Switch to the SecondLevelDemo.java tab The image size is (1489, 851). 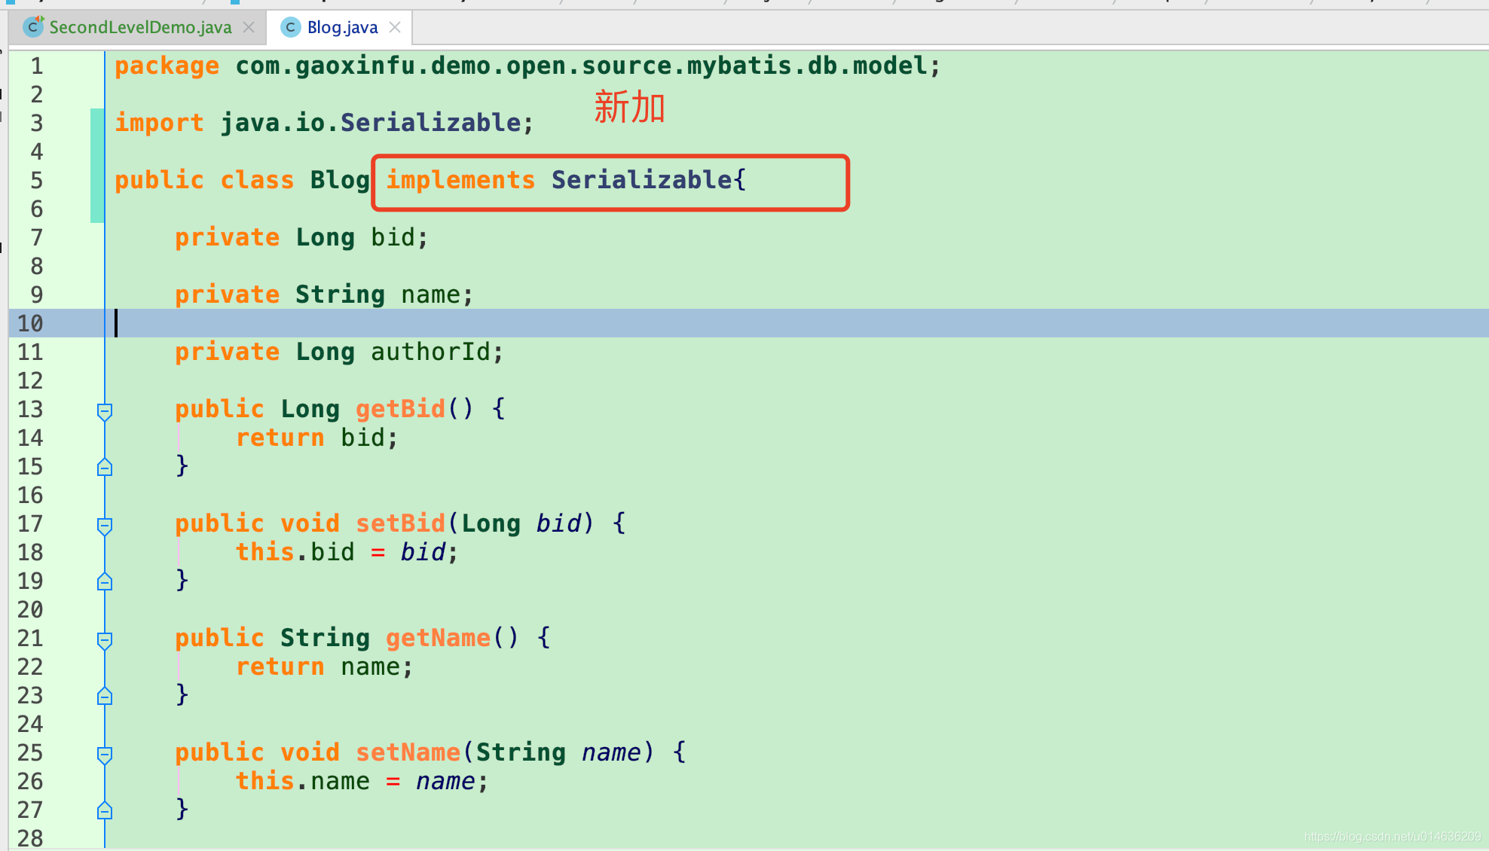point(140,28)
